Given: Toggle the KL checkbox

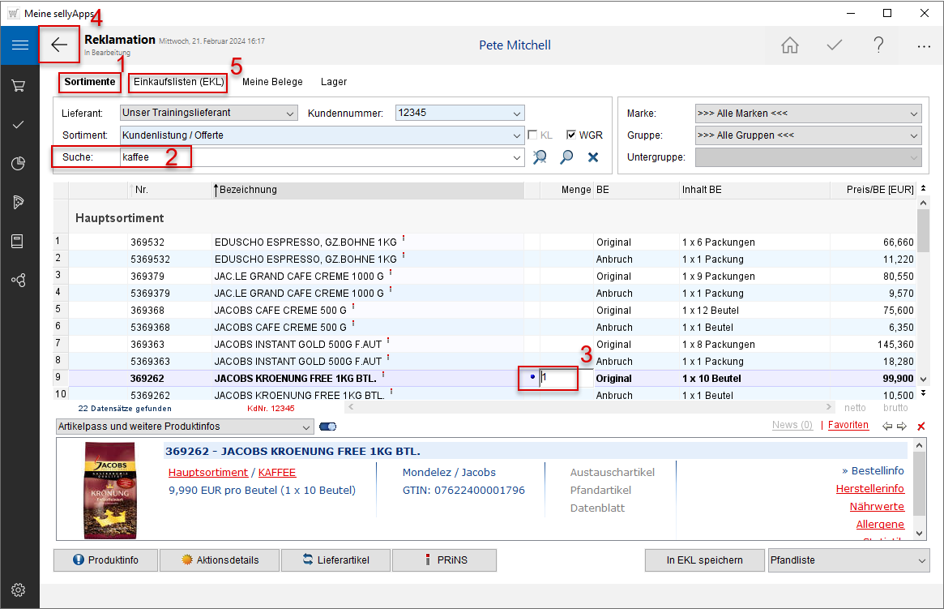Looking at the screenshot, I should [533, 135].
